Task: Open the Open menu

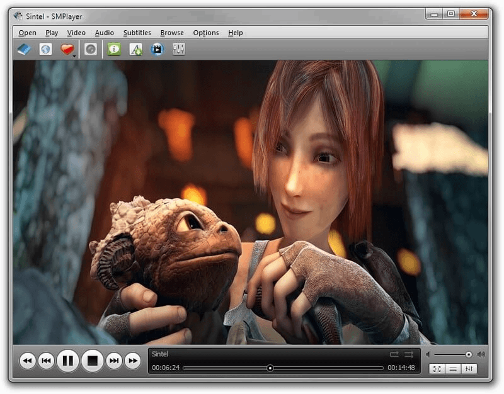Action: point(27,33)
